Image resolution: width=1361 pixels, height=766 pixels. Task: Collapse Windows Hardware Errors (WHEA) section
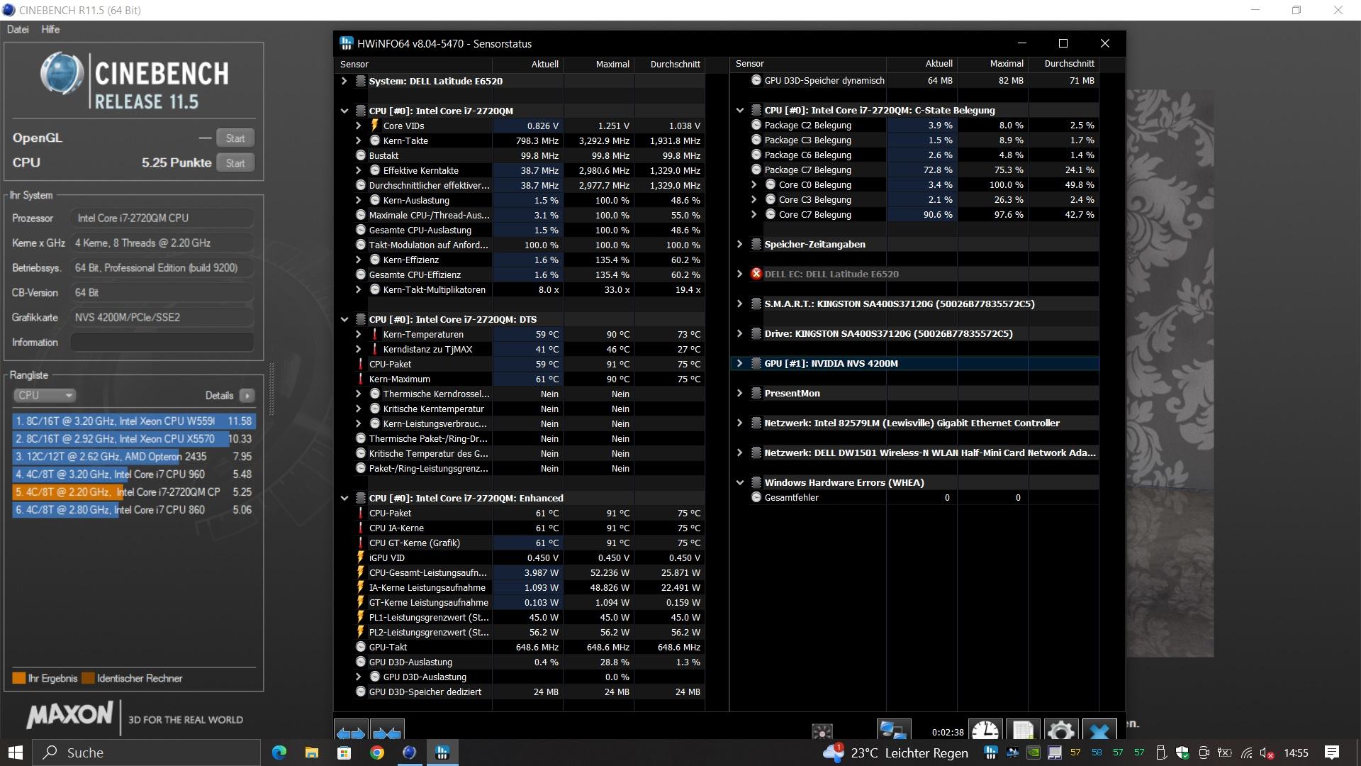[x=739, y=482]
